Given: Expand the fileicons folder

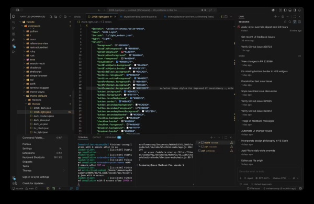Looking at the screenshot, I should [x=26, y=100].
